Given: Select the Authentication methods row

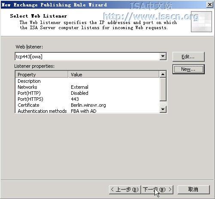Looking at the screenshot, I should tap(88, 111).
